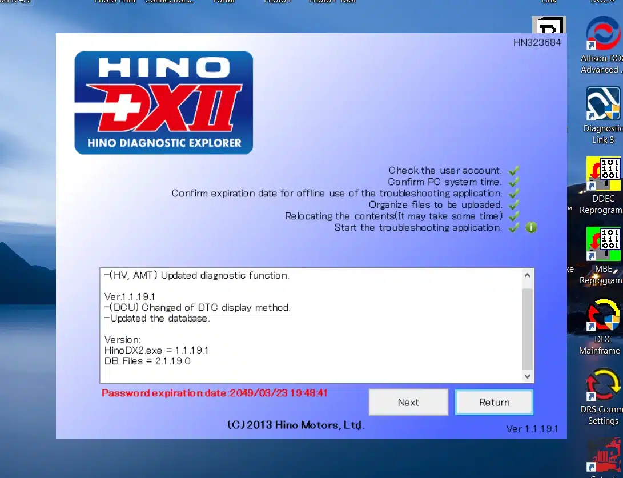Click the checkmark next to 'Relocating the contents'
Image resolution: width=623 pixels, height=478 pixels.
[514, 216]
